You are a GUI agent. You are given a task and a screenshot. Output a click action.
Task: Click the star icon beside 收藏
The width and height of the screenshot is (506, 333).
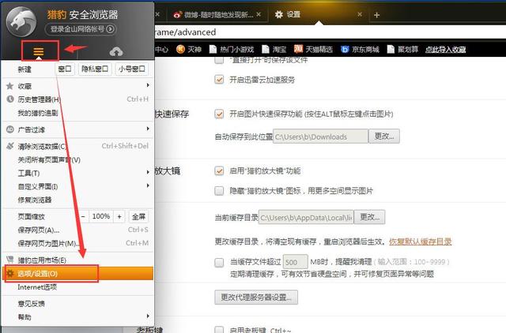point(10,86)
